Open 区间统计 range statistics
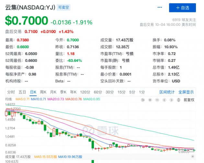The image size is (204, 163). (x=167, y=92)
